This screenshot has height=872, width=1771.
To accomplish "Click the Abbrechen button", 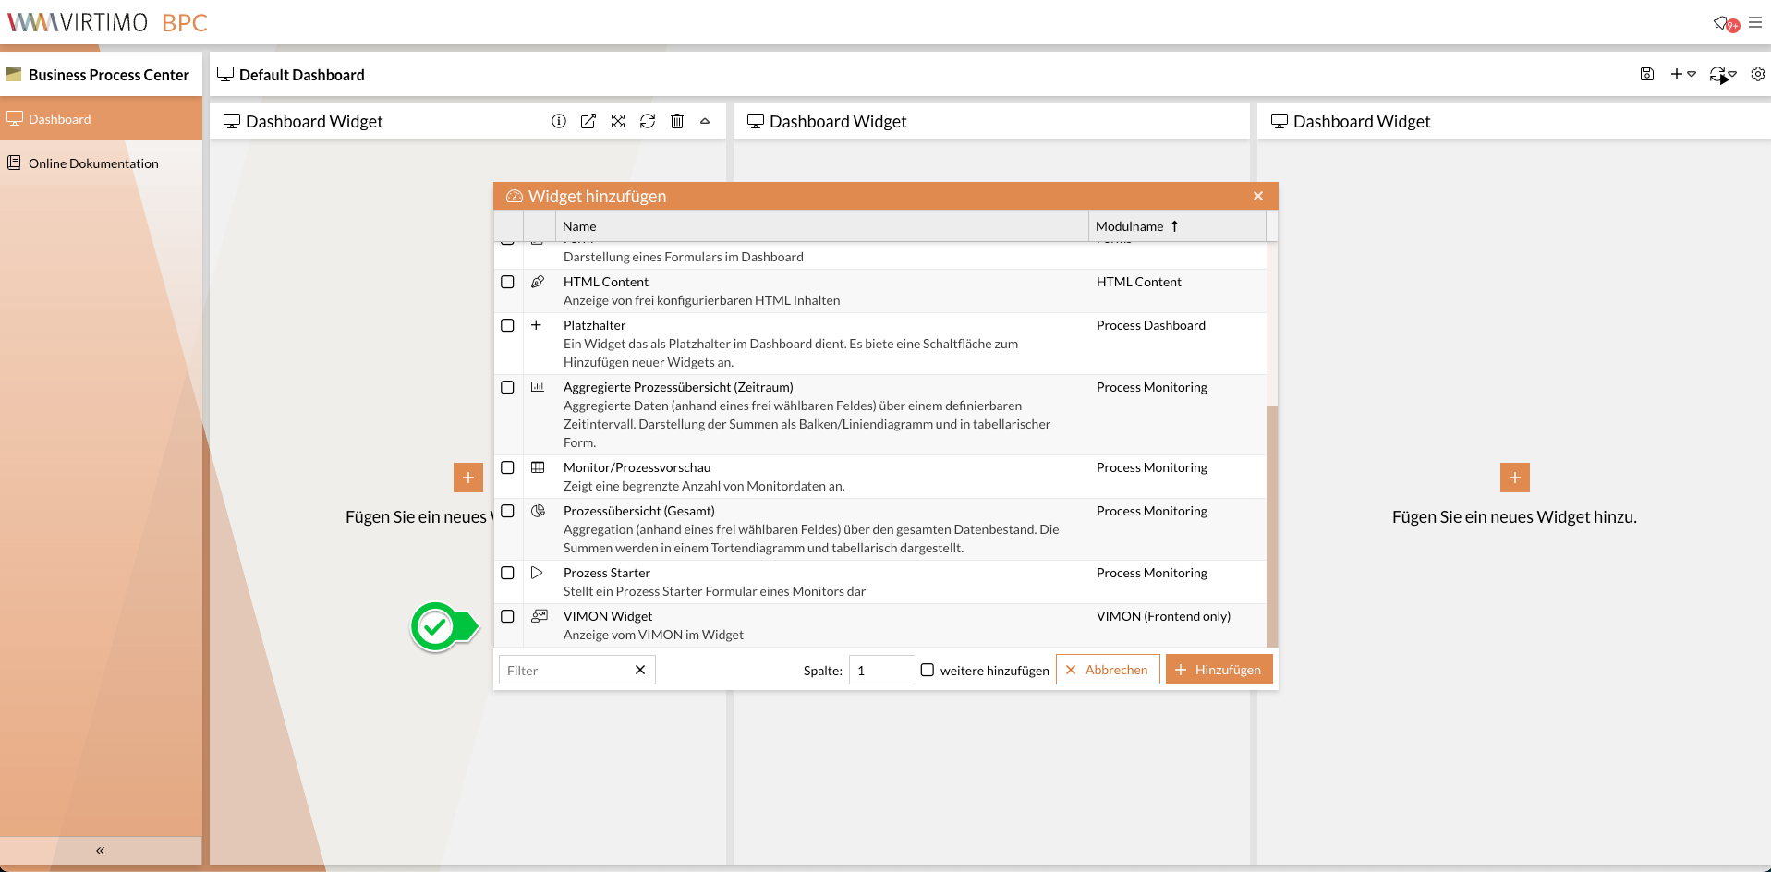I will [x=1107, y=670].
